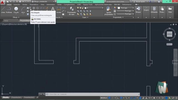178x100 pixels.
Task: Click the Rectángulo tool icon
Action: (28, 8)
